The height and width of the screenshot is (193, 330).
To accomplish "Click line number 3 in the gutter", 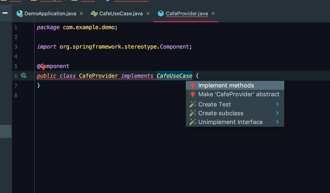I will (x=16, y=47).
